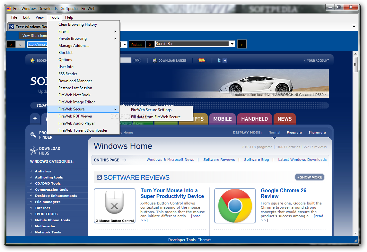The height and width of the screenshot is (252, 367).
Task: Open the tab list arrow at right of tab bar
Action: click(x=354, y=26)
